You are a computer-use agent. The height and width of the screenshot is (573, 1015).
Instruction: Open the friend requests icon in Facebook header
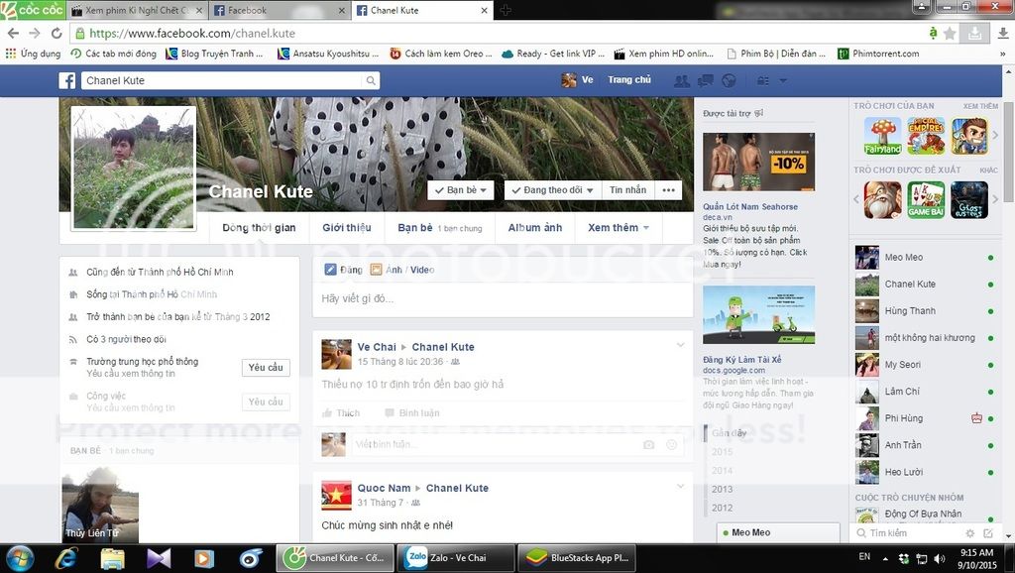tap(682, 80)
